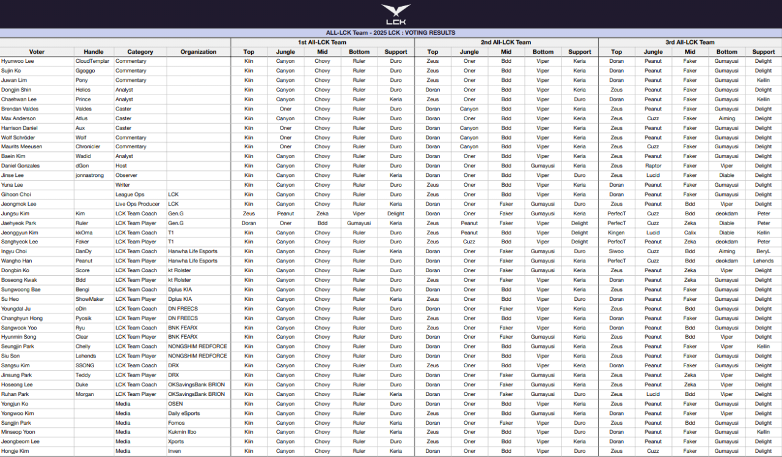Select the 3rd All-LCK Team group header
782x457 pixels.
[x=690, y=42]
